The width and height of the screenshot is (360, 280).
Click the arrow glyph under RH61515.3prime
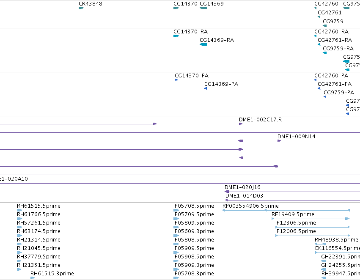coord(33,278)
